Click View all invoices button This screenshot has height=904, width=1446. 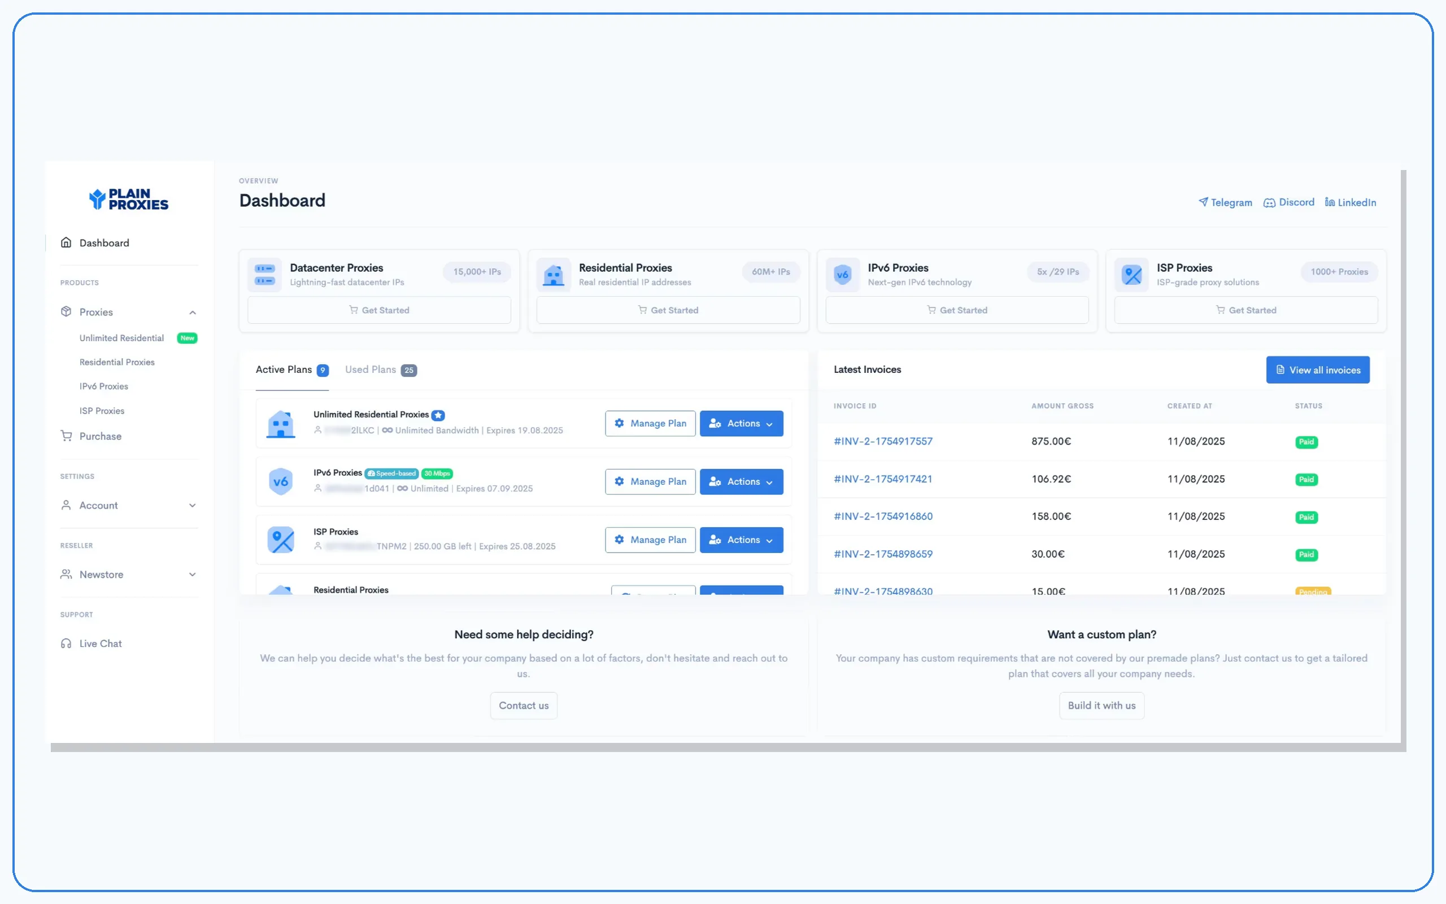[1318, 370]
